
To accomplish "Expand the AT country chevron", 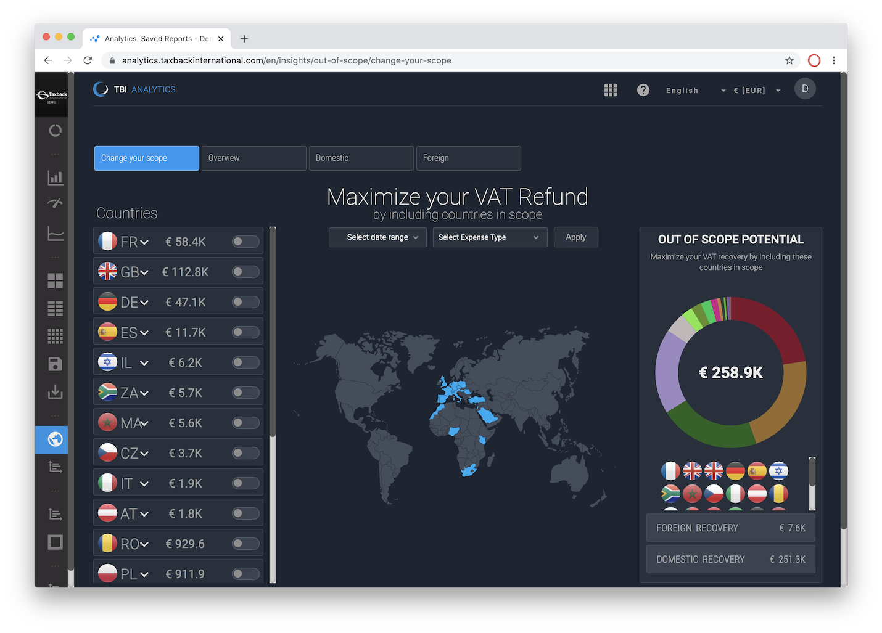I will pos(144,515).
